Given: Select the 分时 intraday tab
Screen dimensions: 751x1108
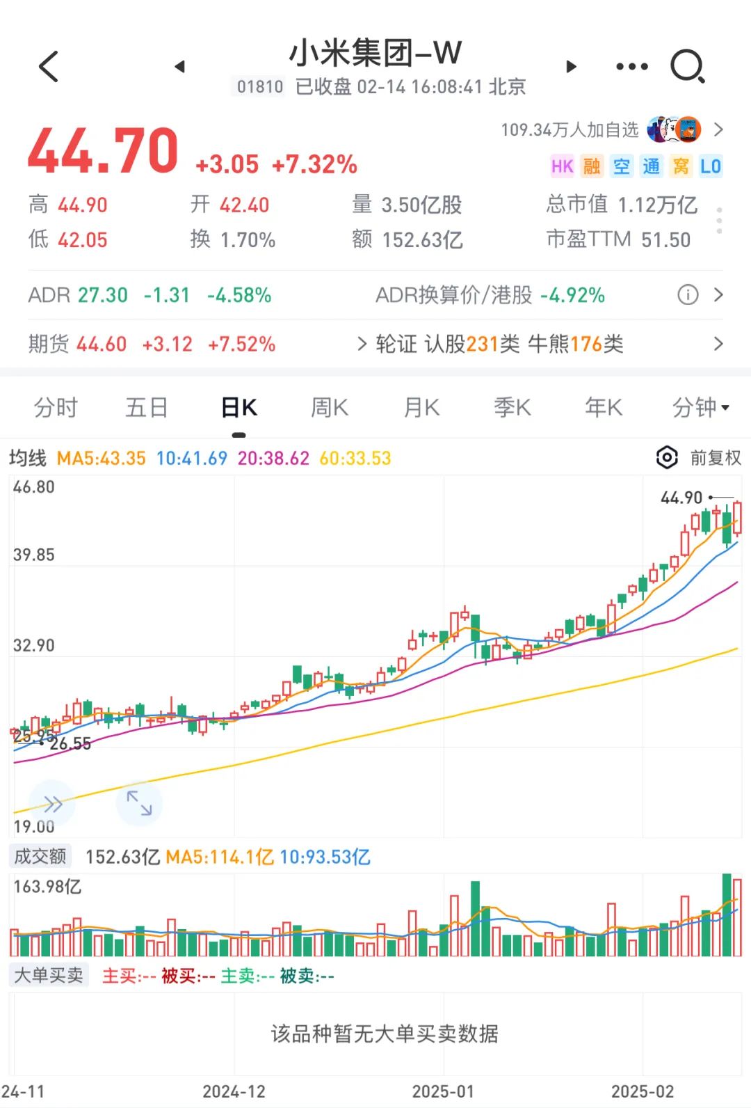Looking at the screenshot, I should tap(56, 407).
